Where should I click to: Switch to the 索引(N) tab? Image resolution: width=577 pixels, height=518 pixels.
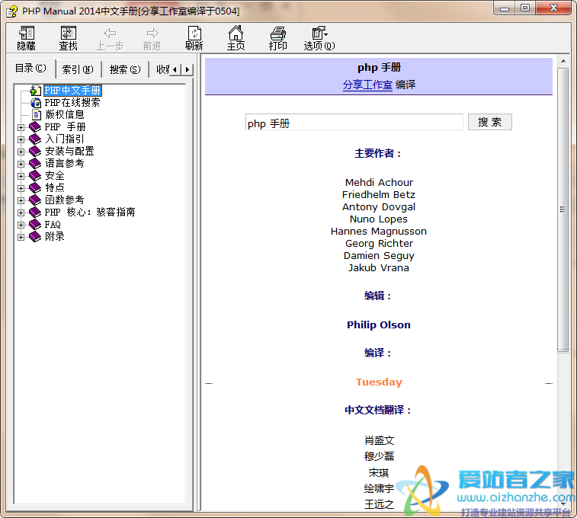pyautogui.click(x=78, y=69)
